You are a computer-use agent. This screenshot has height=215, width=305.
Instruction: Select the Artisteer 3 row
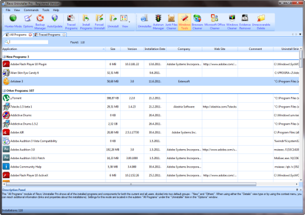click(x=151, y=81)
